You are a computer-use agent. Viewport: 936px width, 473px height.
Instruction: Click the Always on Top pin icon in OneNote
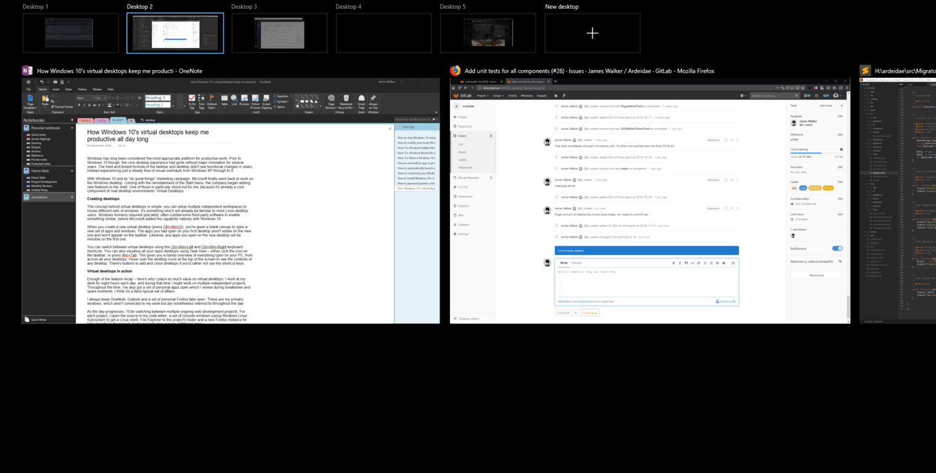(372, 102)
